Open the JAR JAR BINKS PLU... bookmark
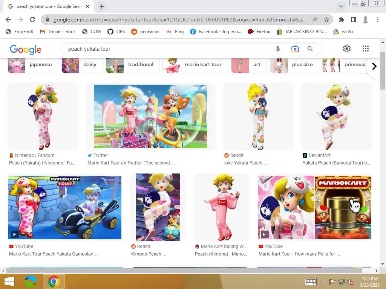Viewport: 386px width, 289px height. coord(302,32)
